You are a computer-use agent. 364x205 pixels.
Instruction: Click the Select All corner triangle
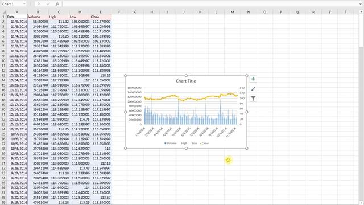pyautogui.click(x=4, y=12)
